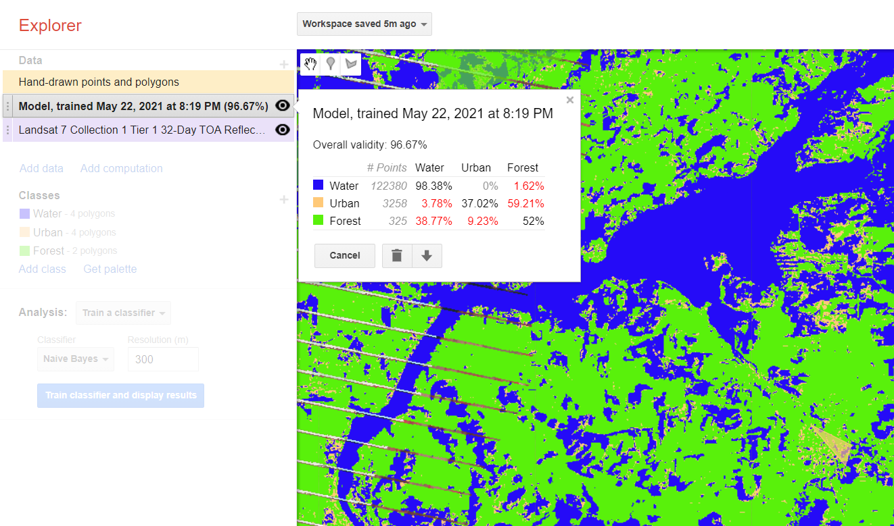
Task: Toggle visibility of the Landsat 7 Collection layer
Action: (282, 130)
